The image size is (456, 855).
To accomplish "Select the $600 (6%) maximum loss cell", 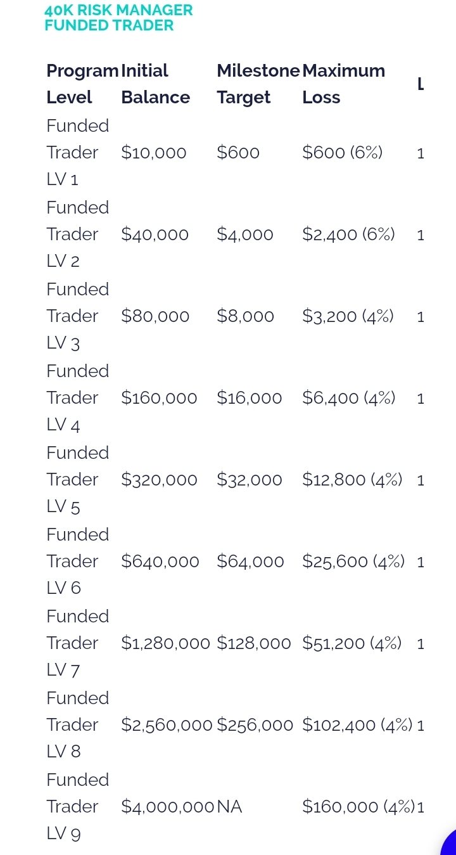I will point(342,153).
